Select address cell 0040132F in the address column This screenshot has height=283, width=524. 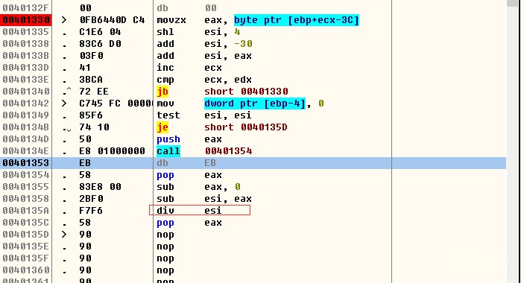point(26,8)
